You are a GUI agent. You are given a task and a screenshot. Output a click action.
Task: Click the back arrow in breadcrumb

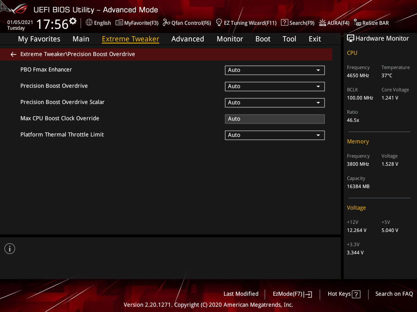click(13, 54)
